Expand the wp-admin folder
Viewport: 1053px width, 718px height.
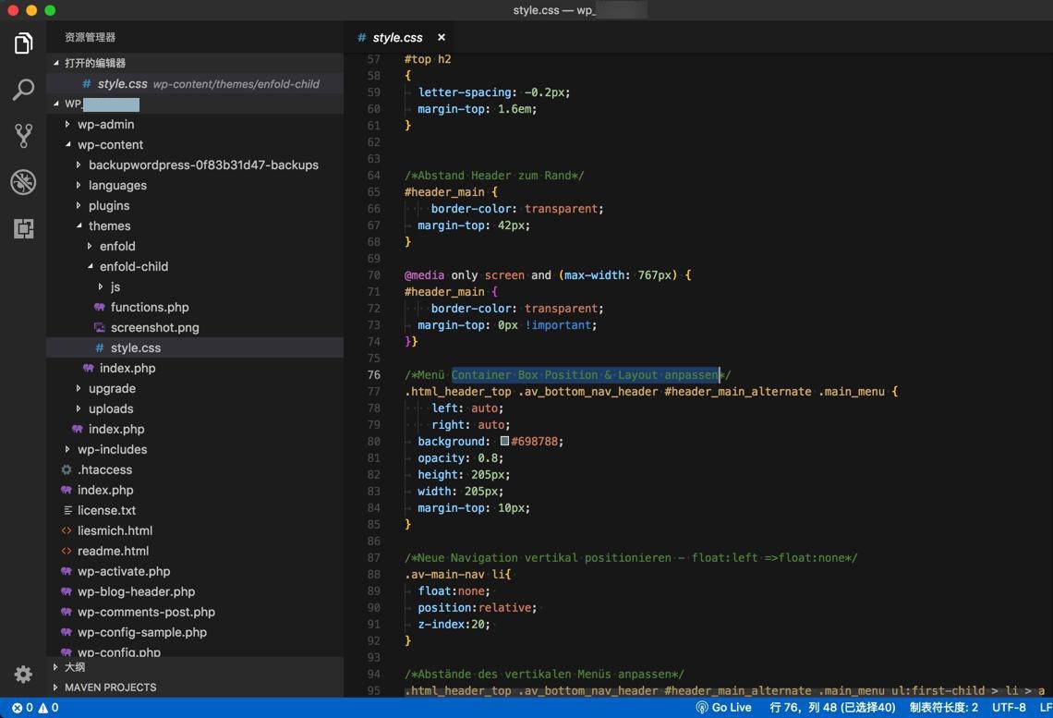[105, 124]
